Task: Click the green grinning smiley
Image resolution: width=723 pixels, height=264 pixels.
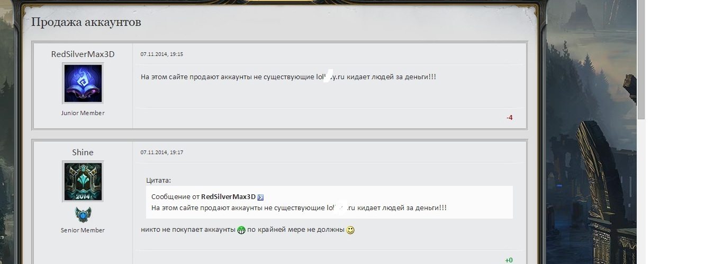Action: 241,230
